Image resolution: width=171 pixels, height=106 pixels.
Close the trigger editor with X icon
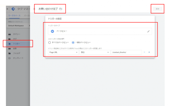[x=34, y=9]
